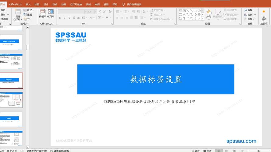Toggle Bold text formatting
This screenshot has height=152, width=271.
coord(60,18)
